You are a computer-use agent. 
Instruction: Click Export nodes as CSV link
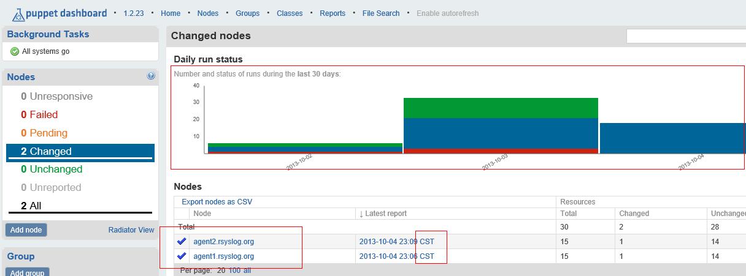tap(217, 202)
